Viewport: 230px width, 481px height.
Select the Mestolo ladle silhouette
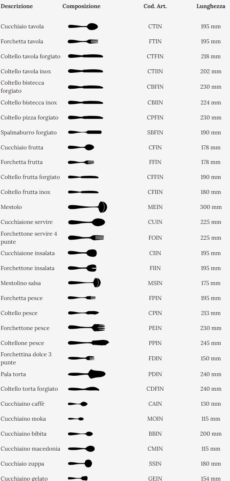(88, 207)
